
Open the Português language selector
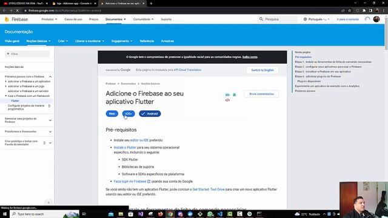pyautogui.click(x=316, y=19)
